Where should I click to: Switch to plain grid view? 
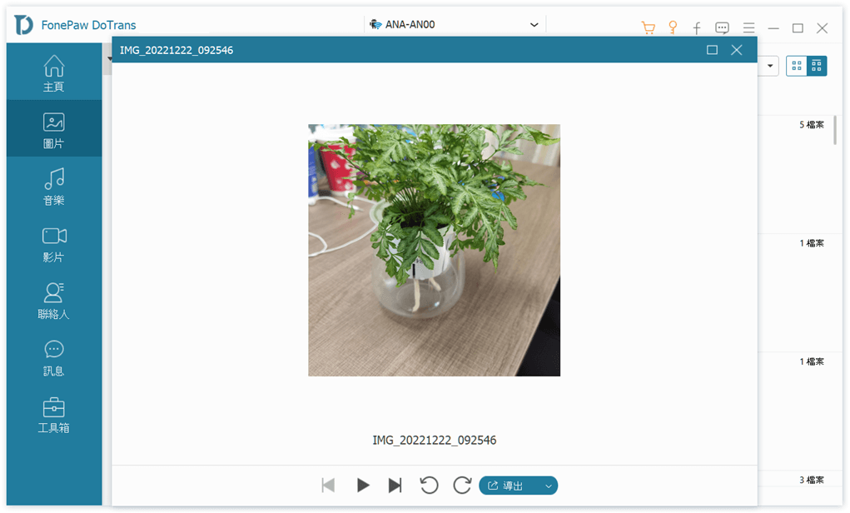pos(797,66)
